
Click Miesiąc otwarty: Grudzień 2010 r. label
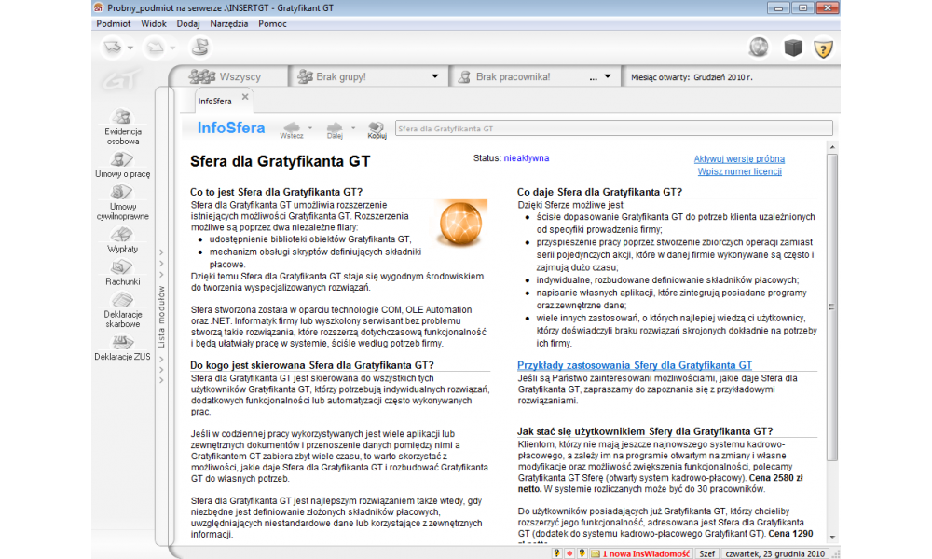click(x=692, y=77)
